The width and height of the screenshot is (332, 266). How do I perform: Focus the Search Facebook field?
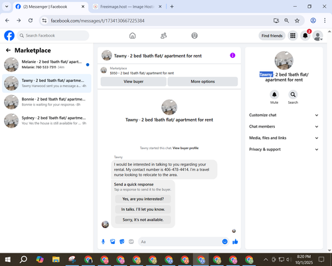point(53,35)
